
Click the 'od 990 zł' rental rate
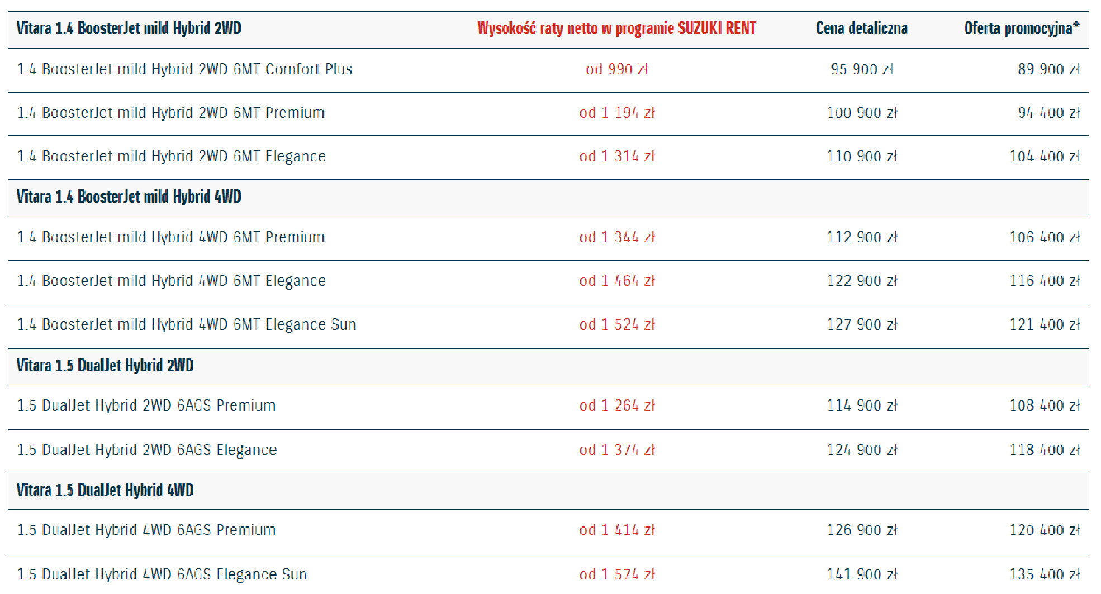click(x=616, y=69)
